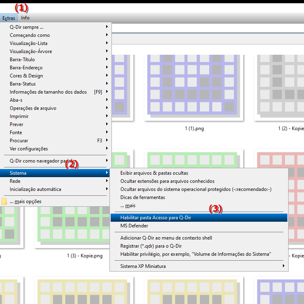Viewport: 304px width, 304px height.
Task: Click the file name 1 (1).png
Action: (194, 128)
